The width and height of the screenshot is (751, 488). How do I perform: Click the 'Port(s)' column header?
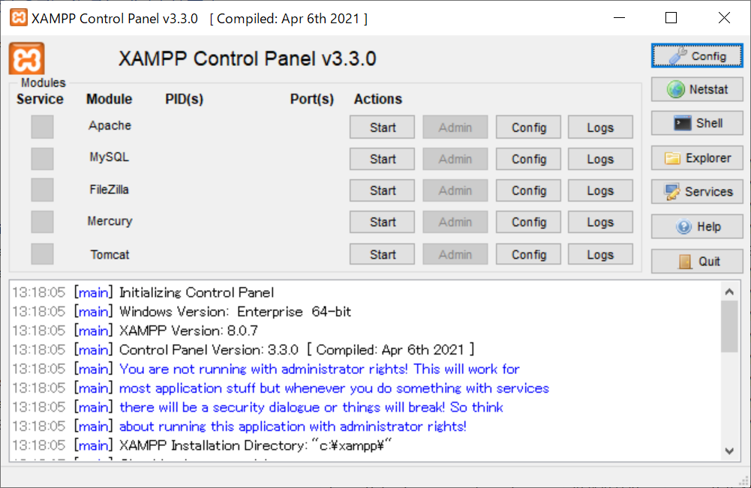312,99
